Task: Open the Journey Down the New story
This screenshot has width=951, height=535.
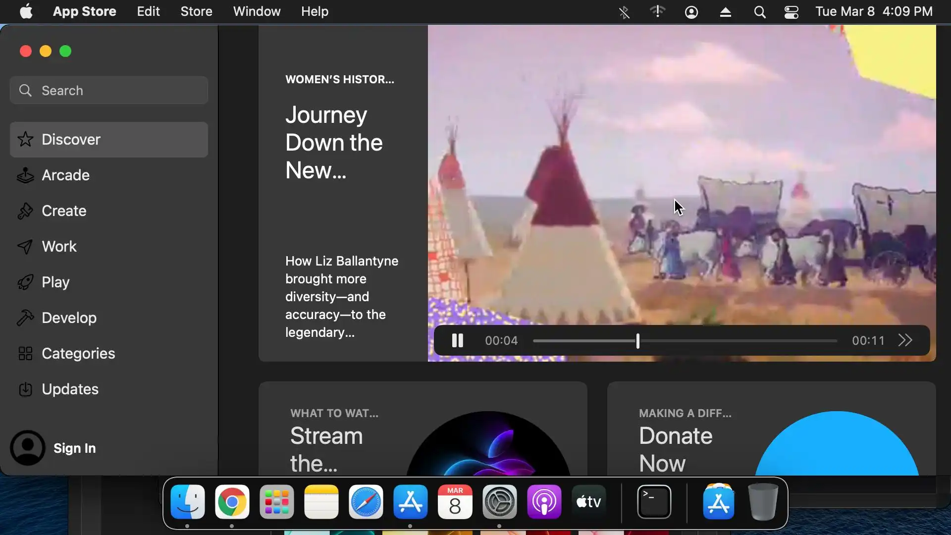Action: [x=334, y=143]
